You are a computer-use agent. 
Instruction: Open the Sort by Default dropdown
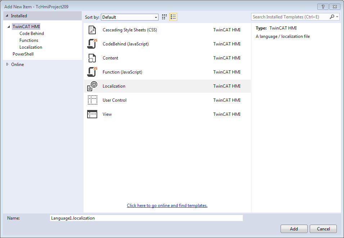pyautogui.click(x=130, y=17)
